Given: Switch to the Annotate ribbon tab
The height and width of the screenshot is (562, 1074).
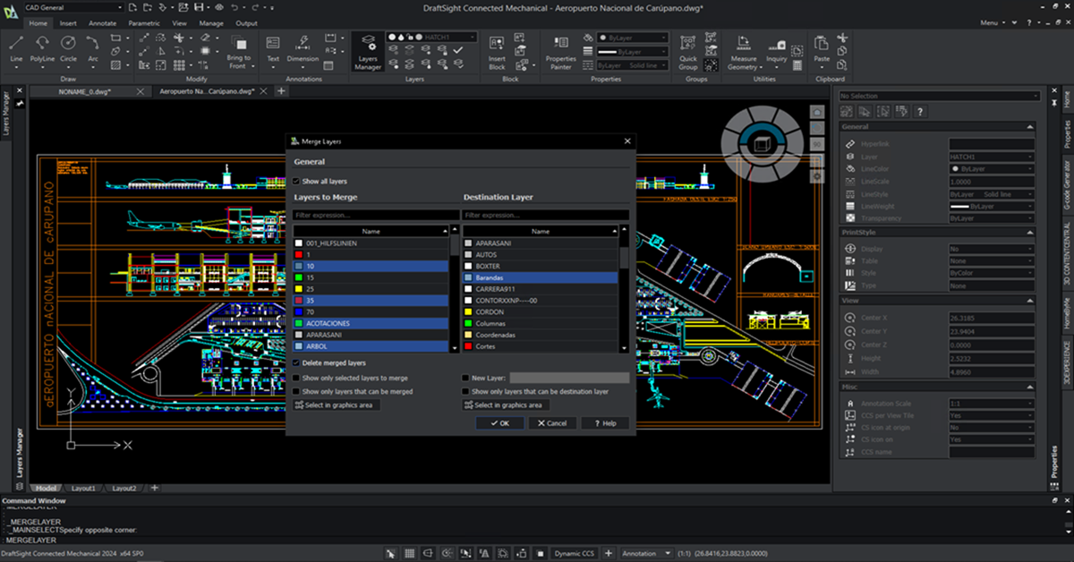Looking at the screenshot, I should pyautogui.click(x=101, y=23).
